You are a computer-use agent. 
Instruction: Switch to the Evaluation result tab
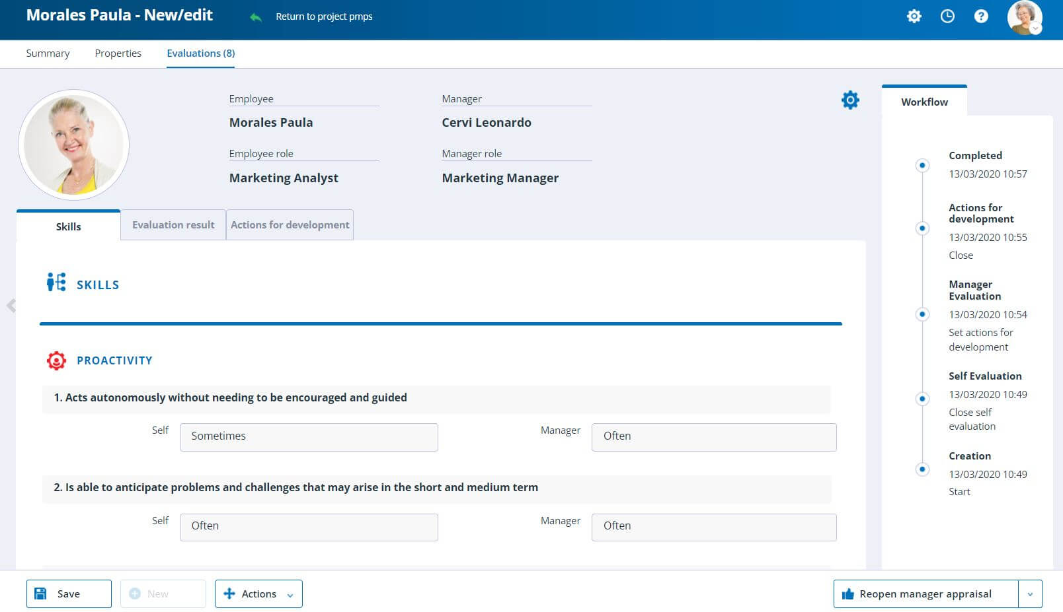pos(173,224)
